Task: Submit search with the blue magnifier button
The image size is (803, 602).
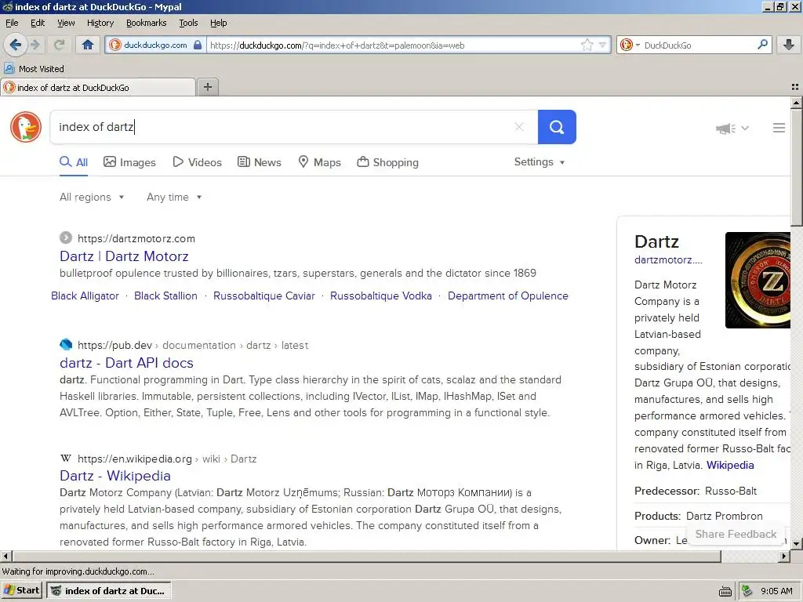Action: [557, 127]
